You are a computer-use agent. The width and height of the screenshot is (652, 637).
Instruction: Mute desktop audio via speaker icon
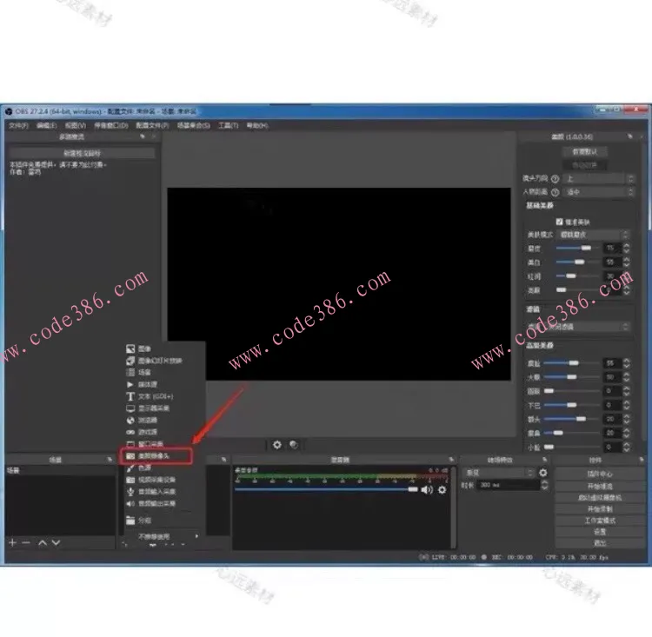[x=427, y=490]
